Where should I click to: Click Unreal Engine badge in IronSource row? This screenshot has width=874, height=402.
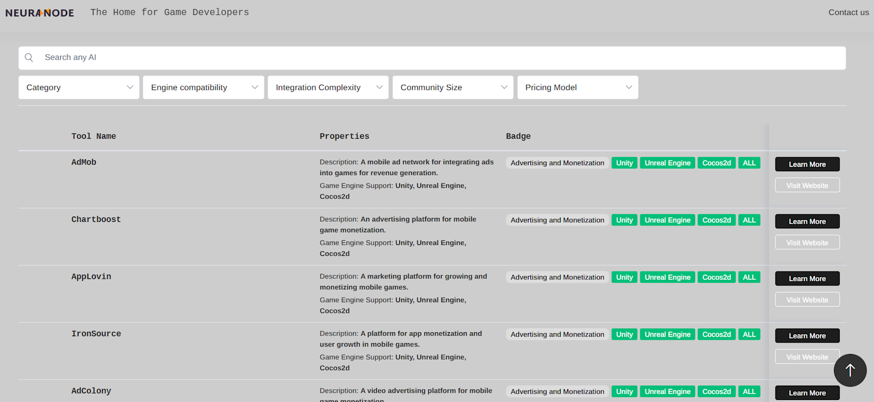[667, 335]
